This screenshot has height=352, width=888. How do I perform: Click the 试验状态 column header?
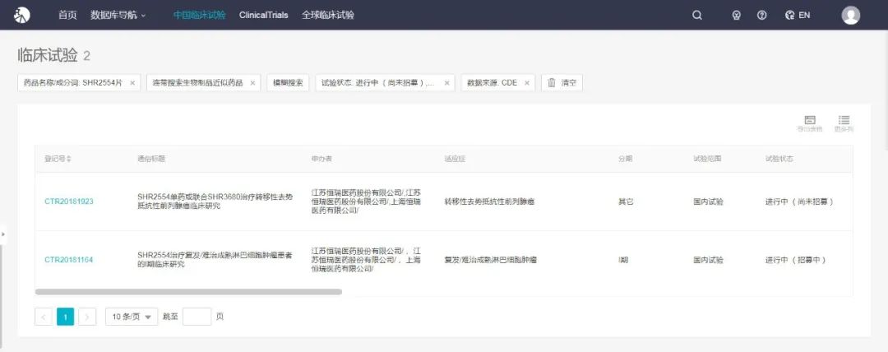779,160
